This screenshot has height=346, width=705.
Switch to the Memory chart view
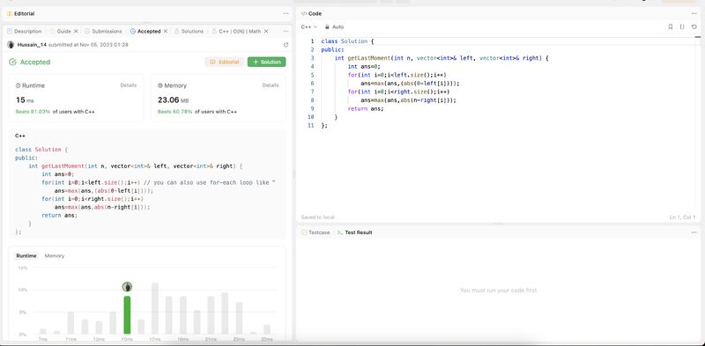pos(55,255)
